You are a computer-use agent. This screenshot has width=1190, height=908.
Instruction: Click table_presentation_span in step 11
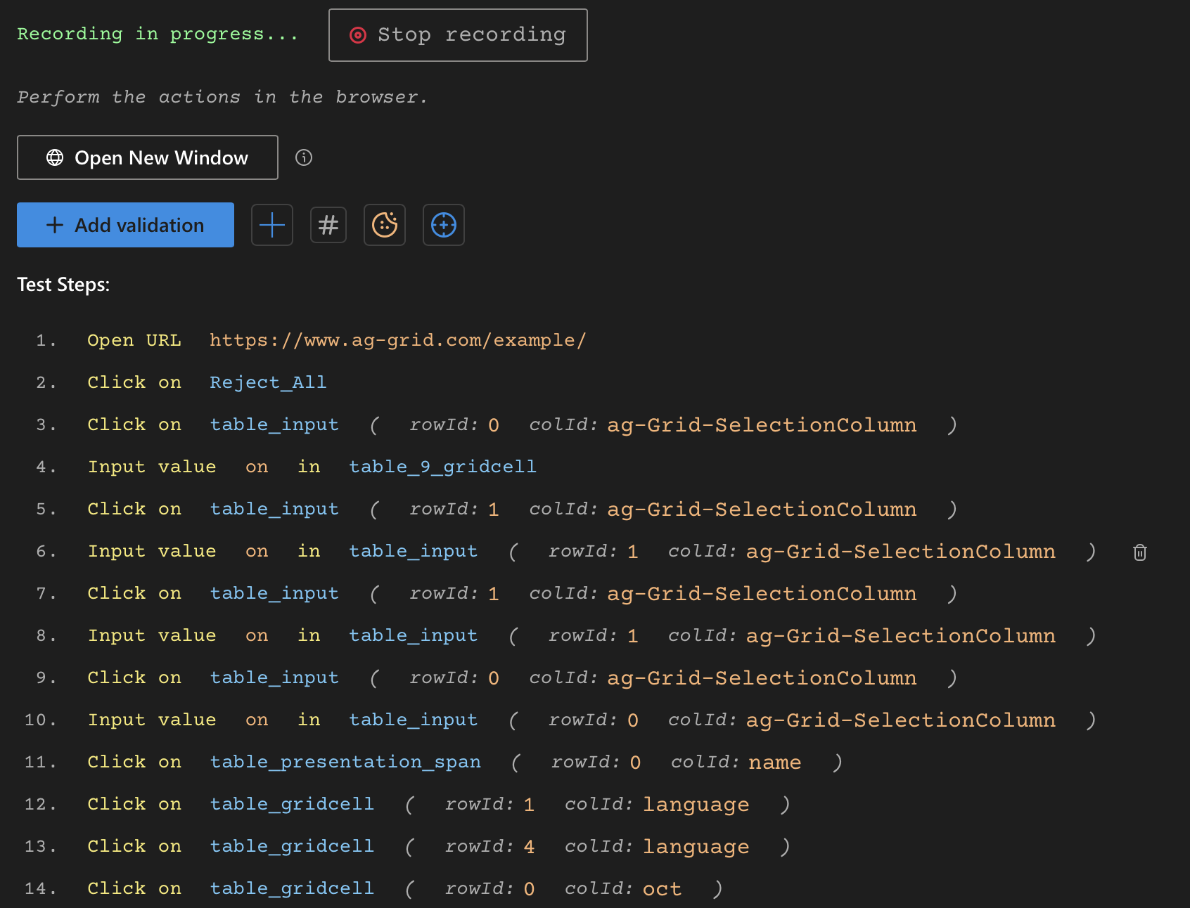point(345,762)
